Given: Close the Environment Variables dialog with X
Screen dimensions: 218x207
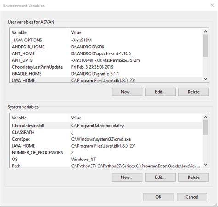Looking at the screenshot, I should (x=212, y=6).
